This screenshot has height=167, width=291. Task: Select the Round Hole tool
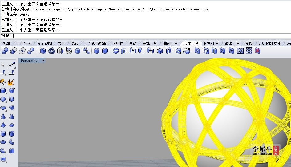tap(197, 51)
